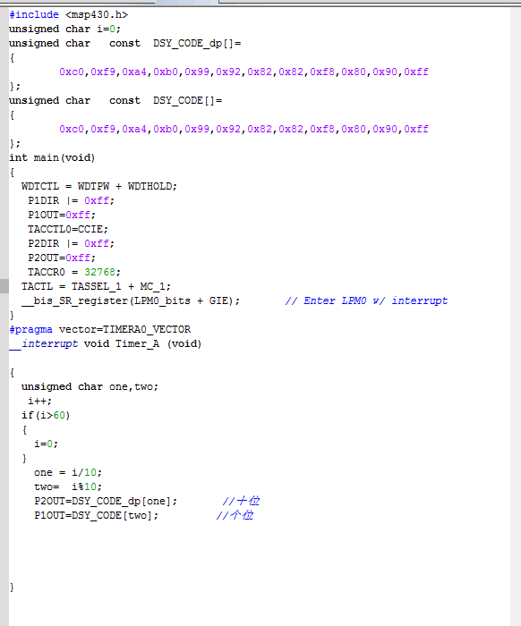Click the __interrupt void Timer_A declaration
Image resolution: width=521 pixels, height=626 pixels.
pos(105,344)
